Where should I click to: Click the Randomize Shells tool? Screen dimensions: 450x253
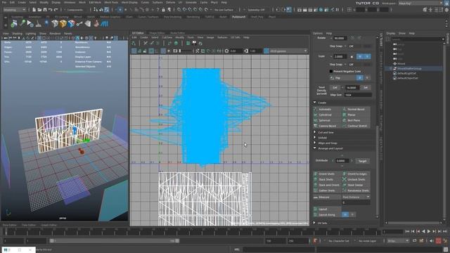click(x=356, y=190)
